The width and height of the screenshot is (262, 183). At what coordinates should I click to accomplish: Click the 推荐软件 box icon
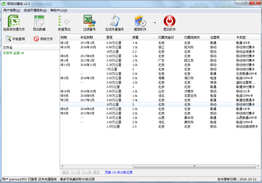coord(140,21)
